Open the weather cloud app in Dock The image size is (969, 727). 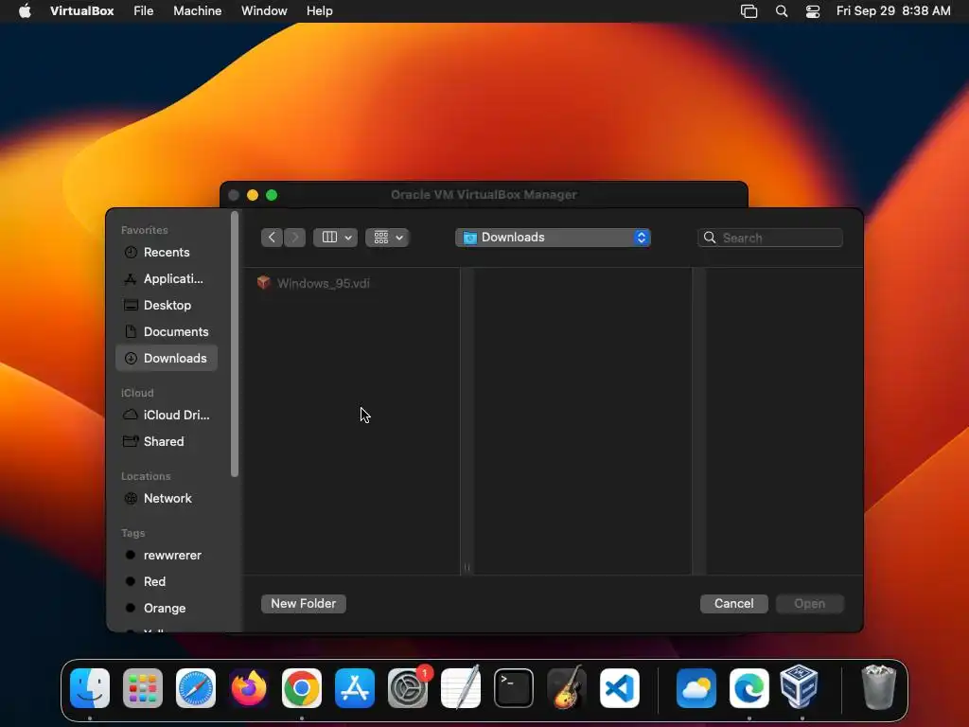coord(696,688)
